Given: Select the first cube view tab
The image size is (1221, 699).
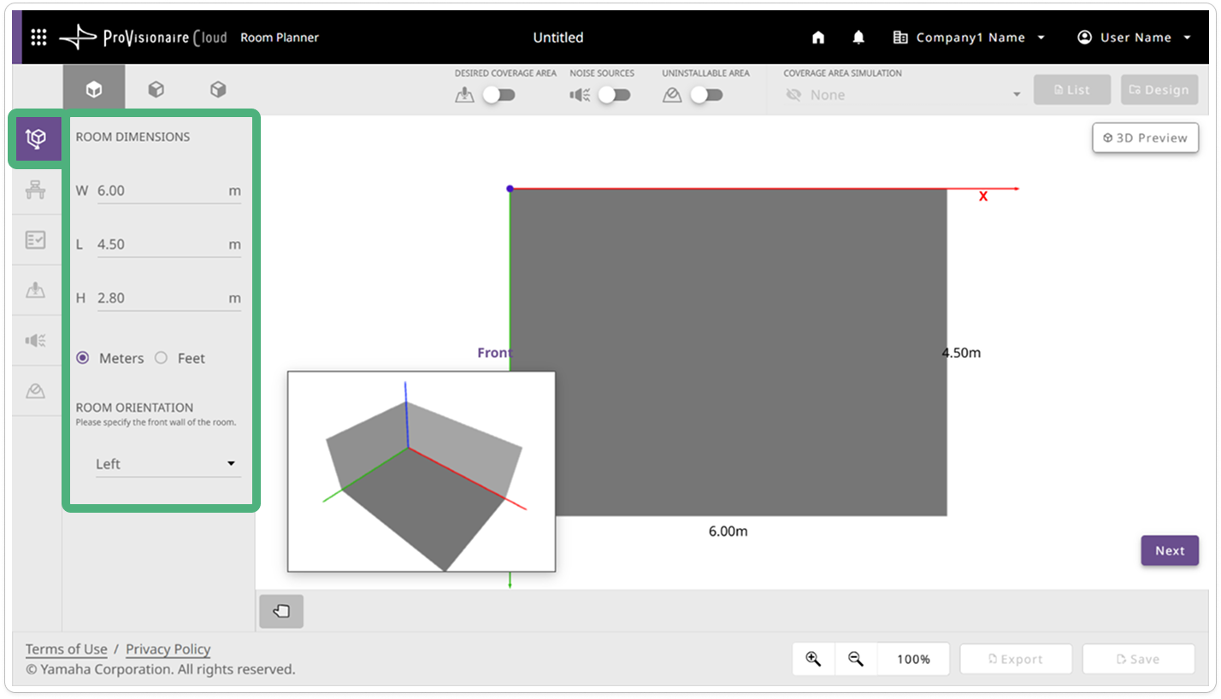Looking at the screenshot, I should click(x=94, y=90).
